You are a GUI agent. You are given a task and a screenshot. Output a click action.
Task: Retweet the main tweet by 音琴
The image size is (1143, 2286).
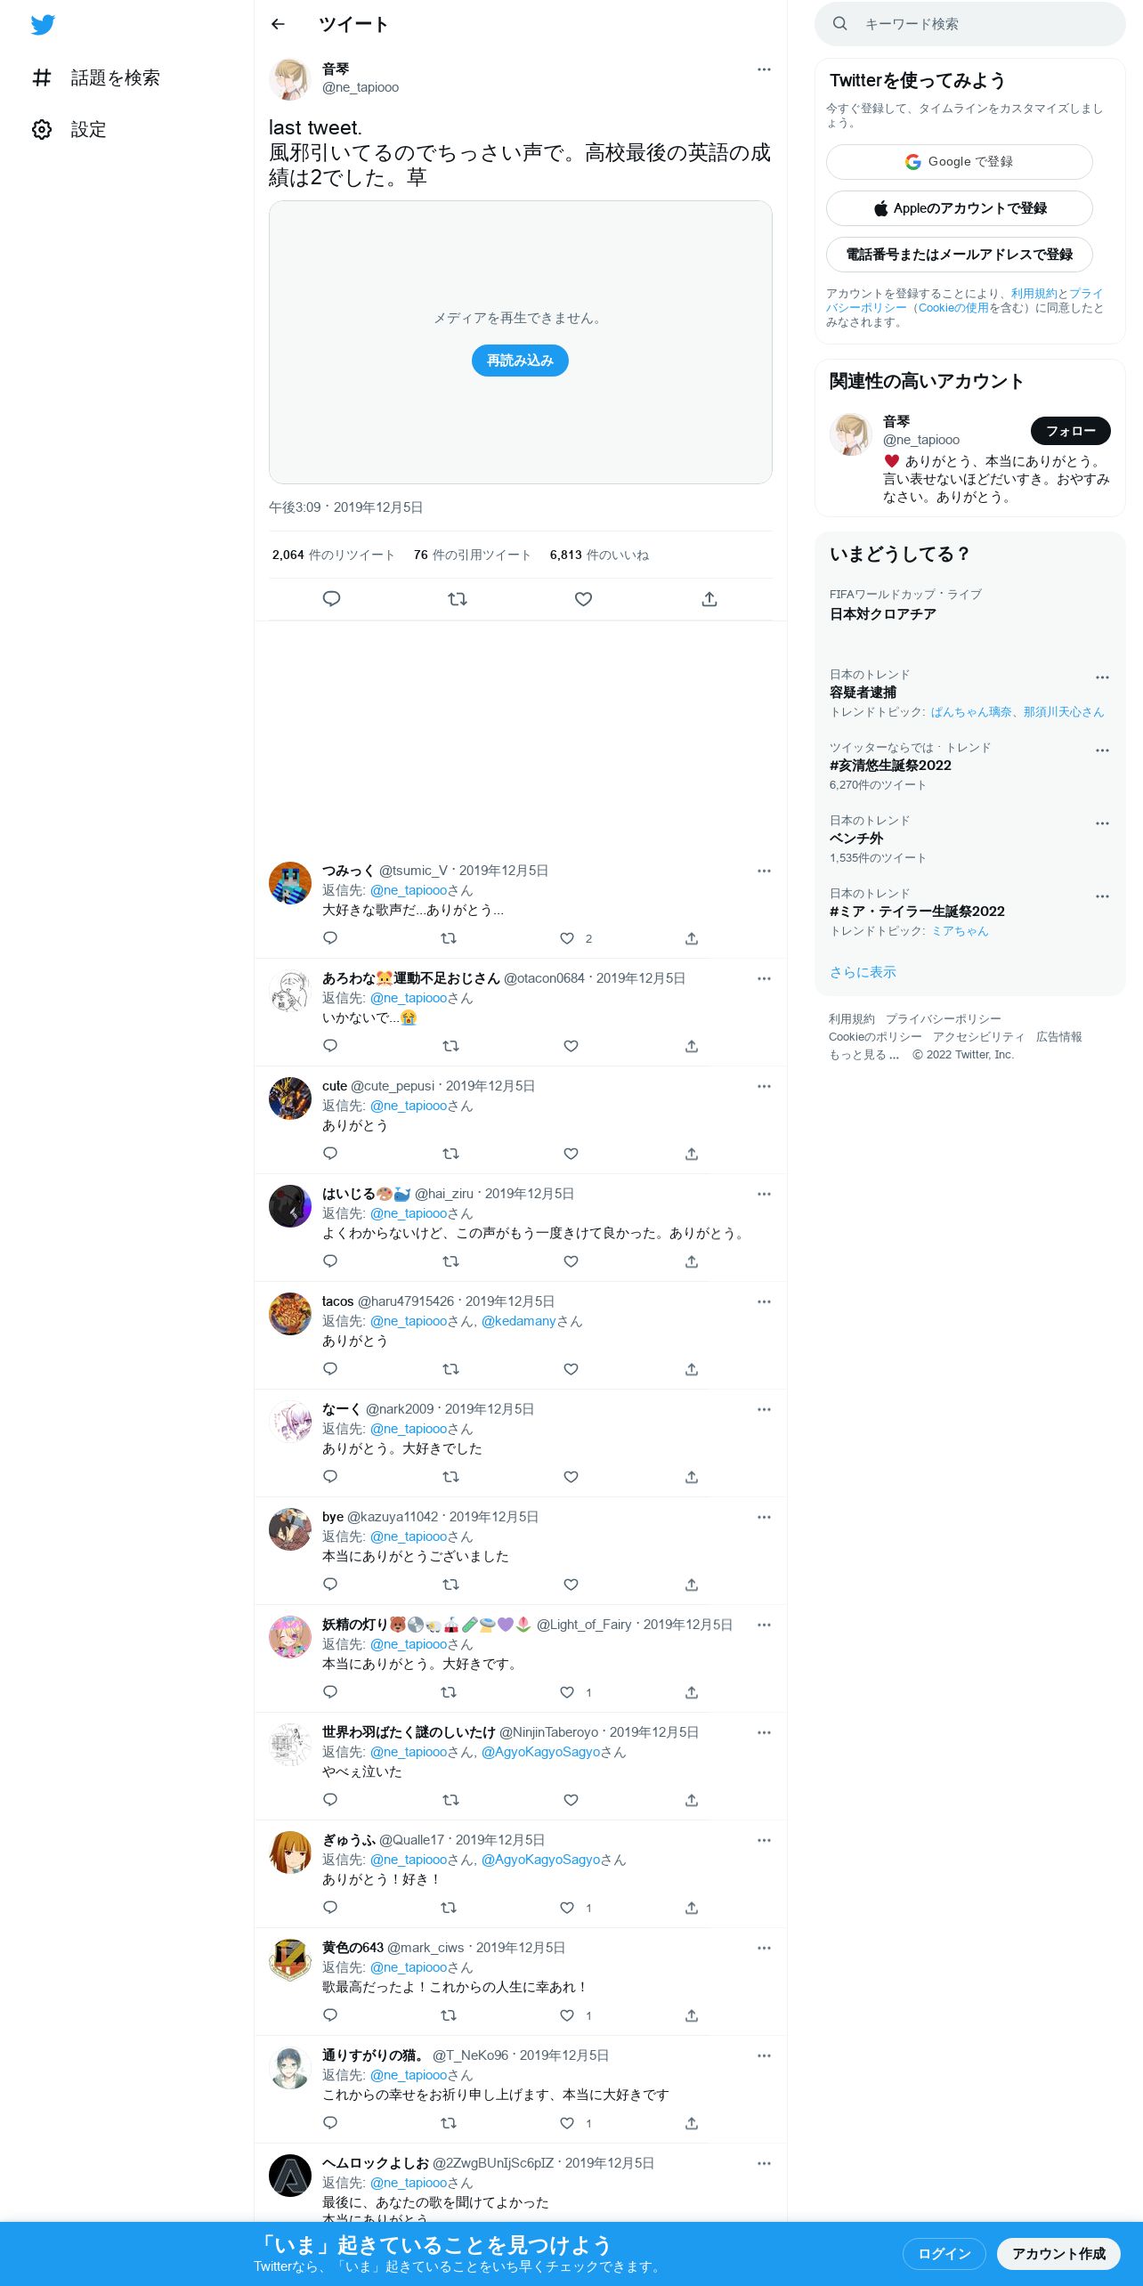click(x=458, y=599)
